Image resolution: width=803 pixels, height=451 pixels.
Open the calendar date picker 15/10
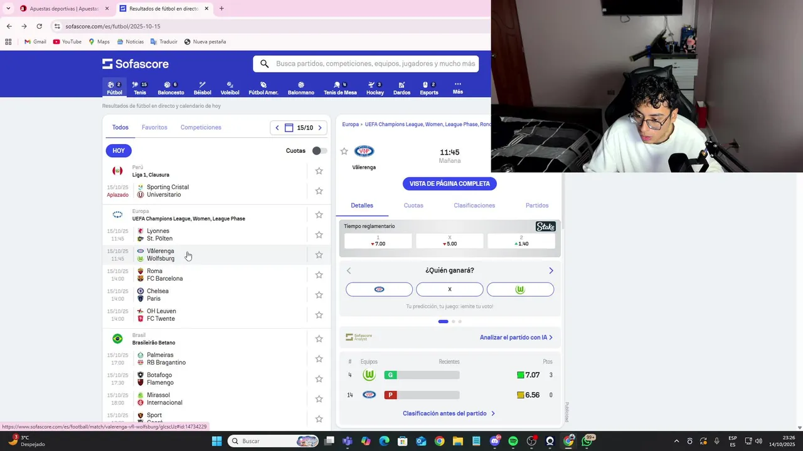point(299,128)
